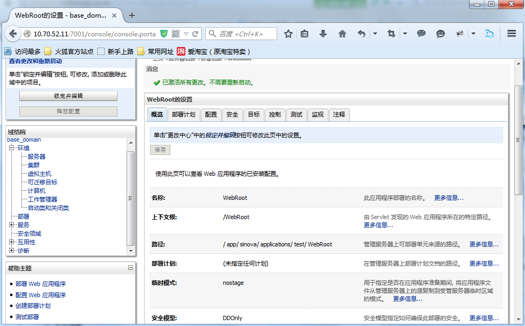Switch to the 监视 tab
Viewport: 525px width, 326px height.
[318, 114]
